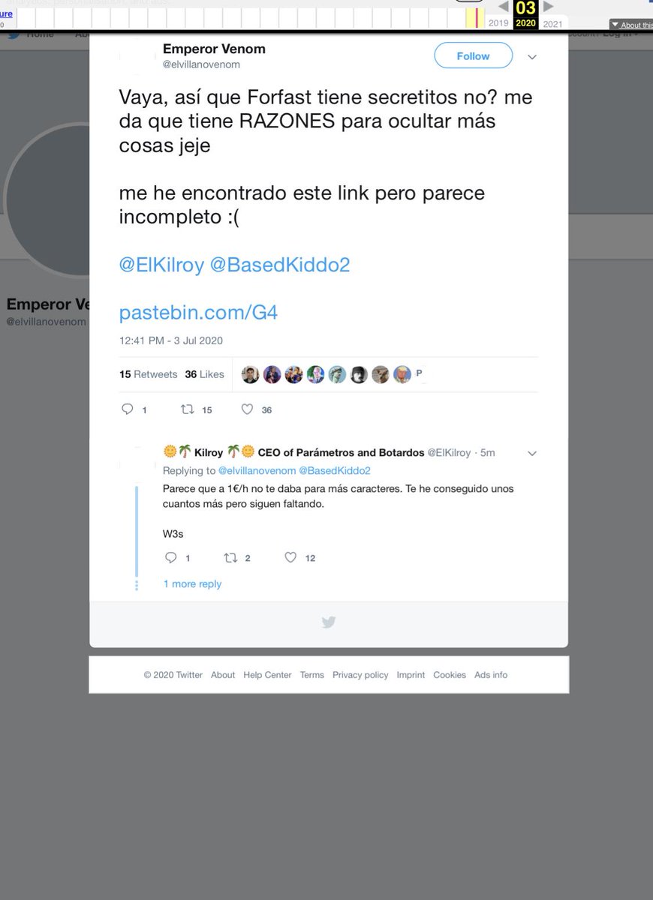Open the @ElKilroy mention in the tweet
Viewport: 653px width, 900px height.
tap(161, 265)
